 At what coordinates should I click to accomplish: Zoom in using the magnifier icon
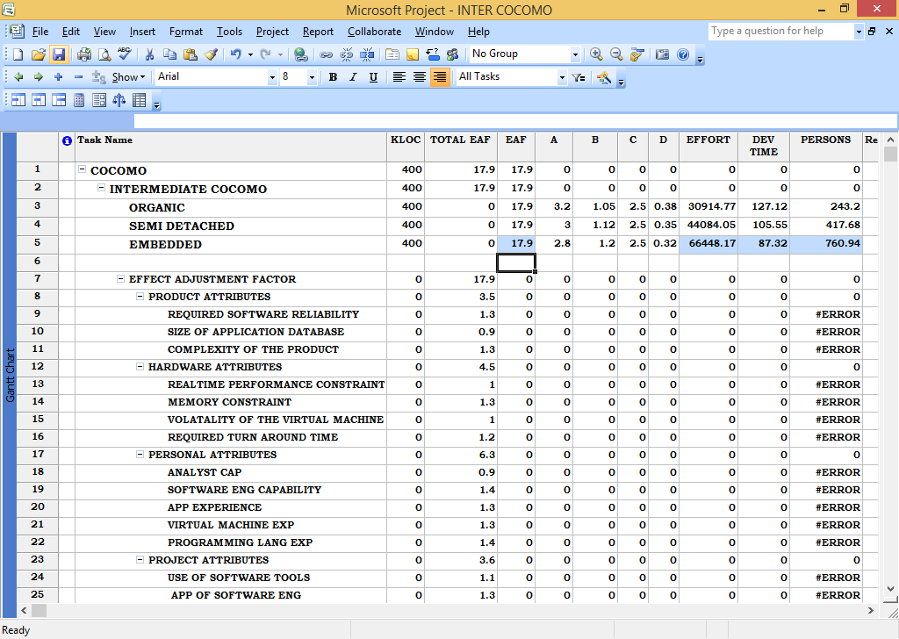tap(596, 54)
